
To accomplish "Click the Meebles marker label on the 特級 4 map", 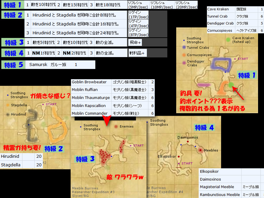I will pyautogui.click(x=211, y=150).
